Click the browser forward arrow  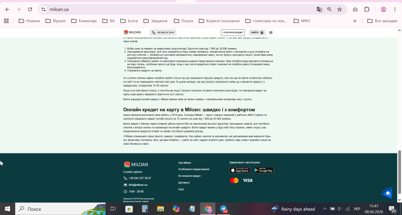(18, 9)
